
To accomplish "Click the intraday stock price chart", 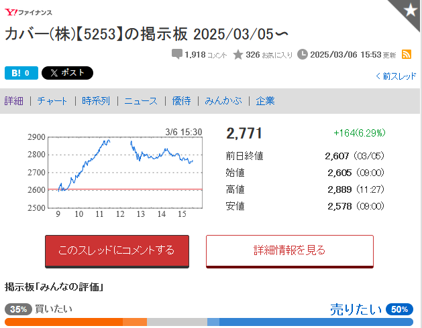I will 125,173.
